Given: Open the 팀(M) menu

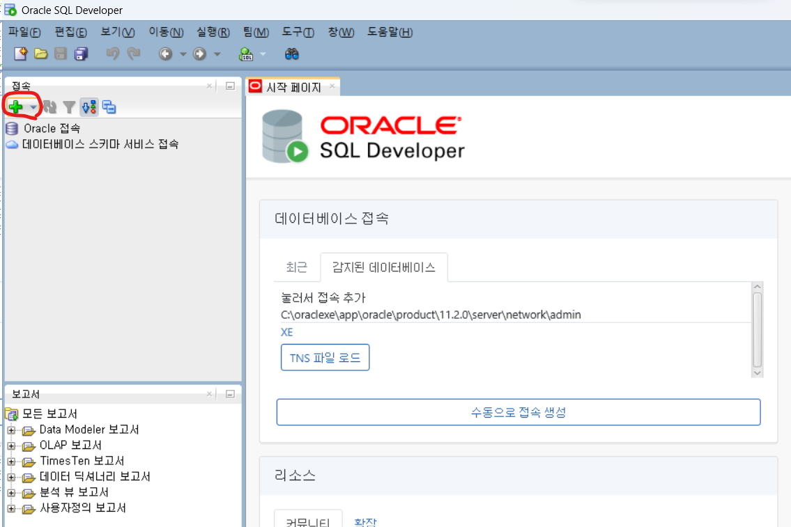Looking at the screenshot, I should (x=256, y=32).
